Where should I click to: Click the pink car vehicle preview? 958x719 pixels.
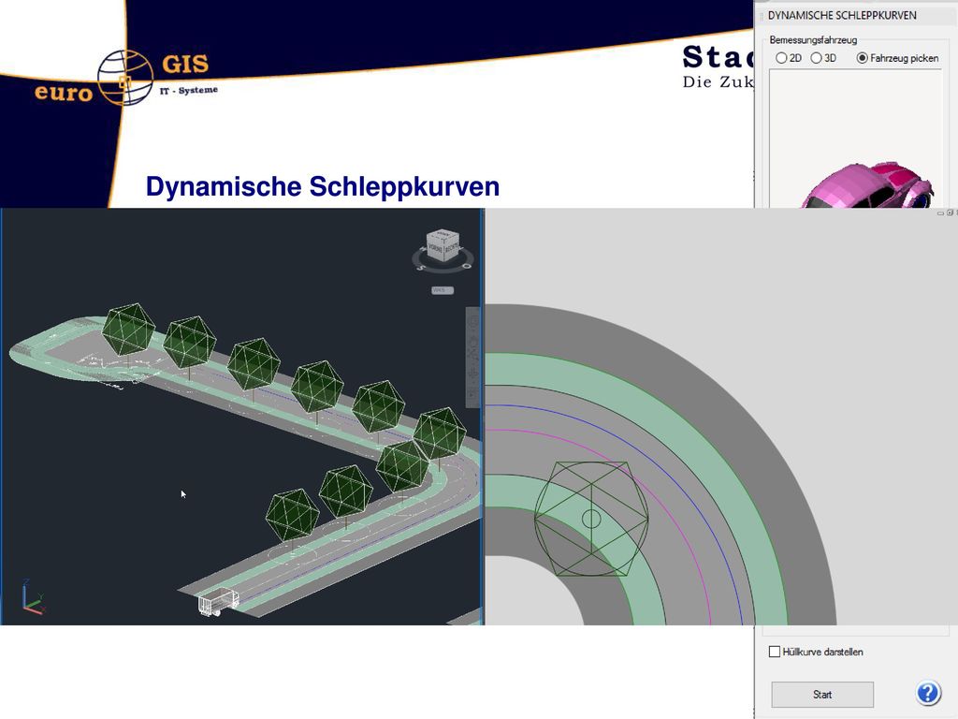[866, 186]
